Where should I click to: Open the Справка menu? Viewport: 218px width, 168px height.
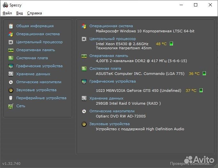point(35,13)
